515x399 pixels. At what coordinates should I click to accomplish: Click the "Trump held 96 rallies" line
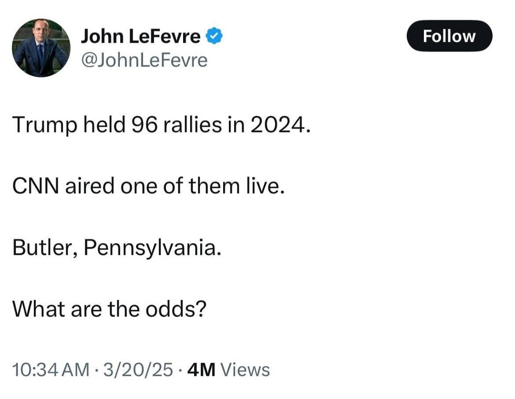click(x=161, y=125)
